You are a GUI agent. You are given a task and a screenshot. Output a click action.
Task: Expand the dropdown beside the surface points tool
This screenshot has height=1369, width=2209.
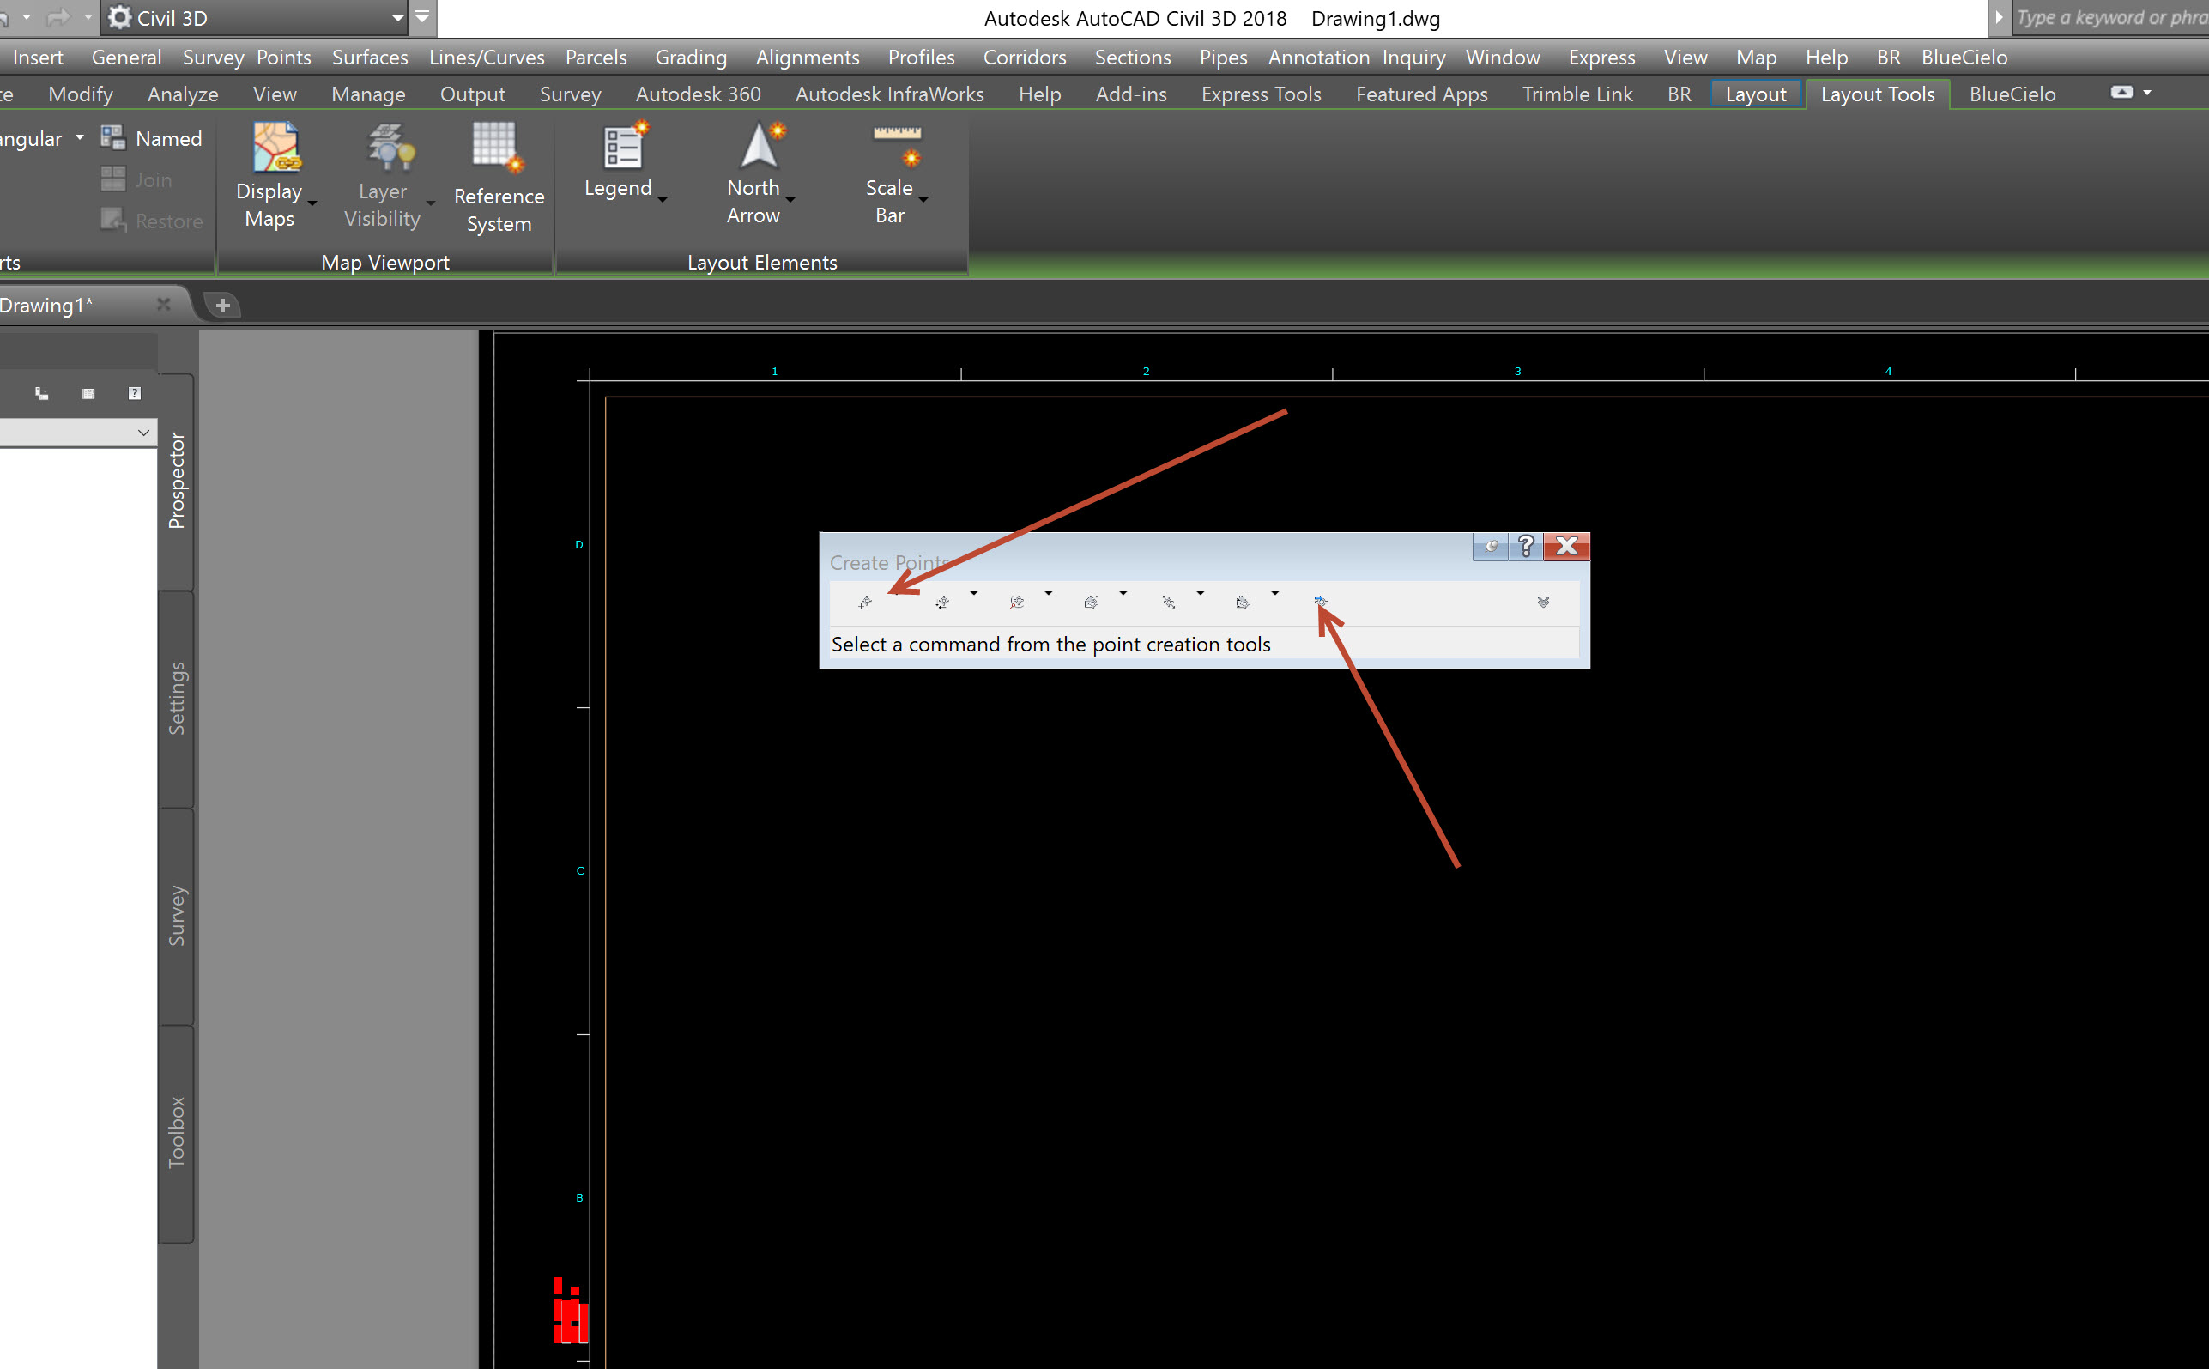click(x=1123, y=594)
